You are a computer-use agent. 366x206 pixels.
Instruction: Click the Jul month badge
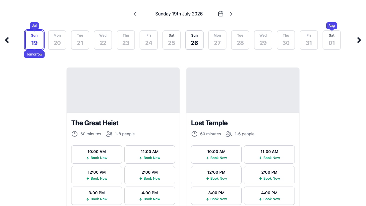coord(34,26)
